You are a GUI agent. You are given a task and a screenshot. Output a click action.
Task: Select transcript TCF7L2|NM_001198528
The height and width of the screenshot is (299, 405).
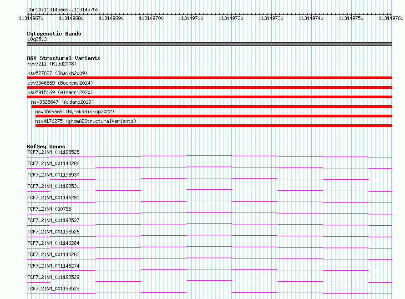coord(53,289)
